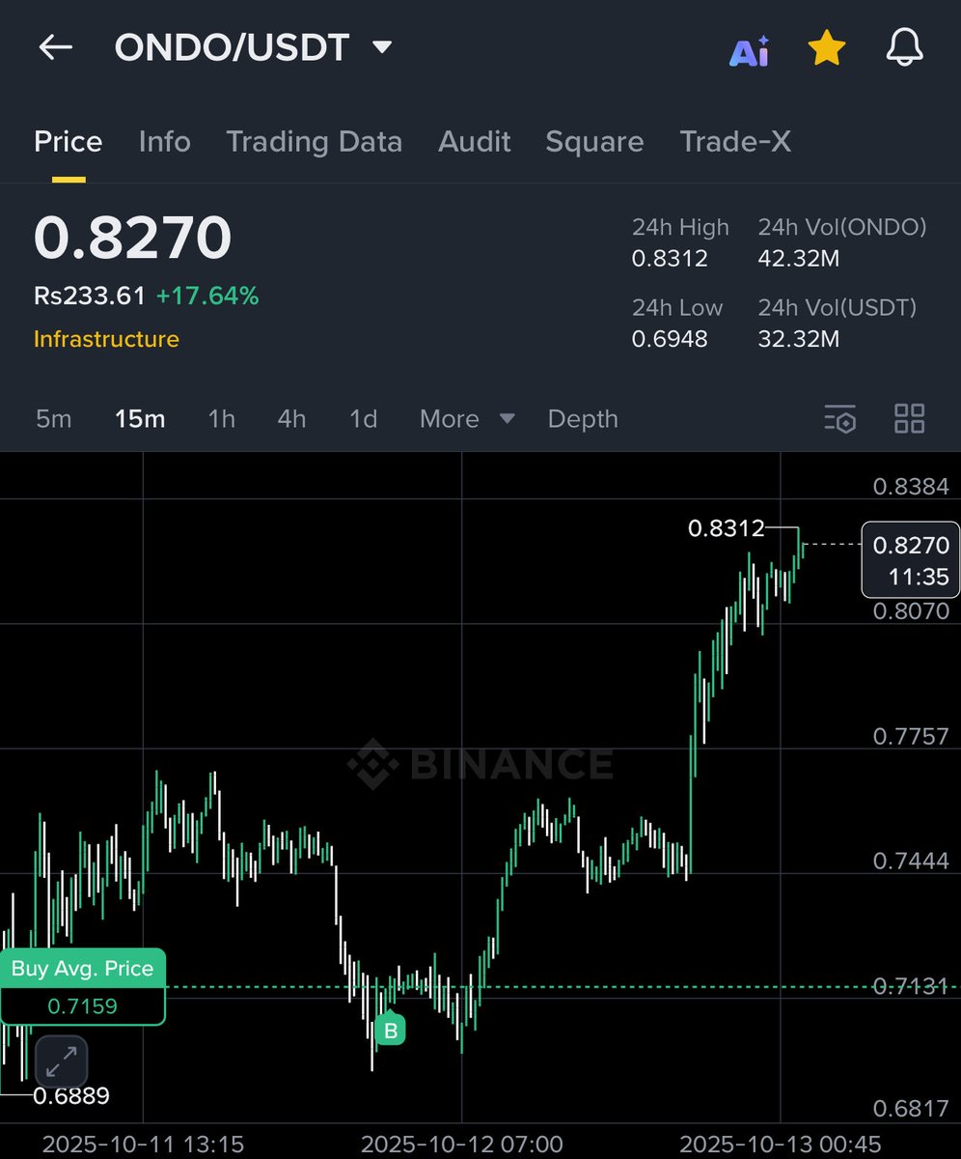Tap the 24h Low value 0.6948
961x1159 pixels.
coord(670,339)
